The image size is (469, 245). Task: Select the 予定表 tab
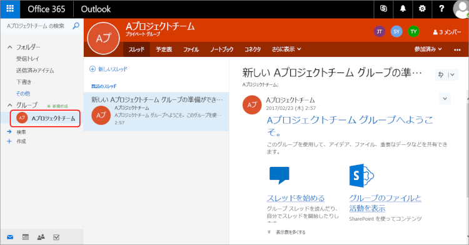pyautogui.click(x=164, y=49)
